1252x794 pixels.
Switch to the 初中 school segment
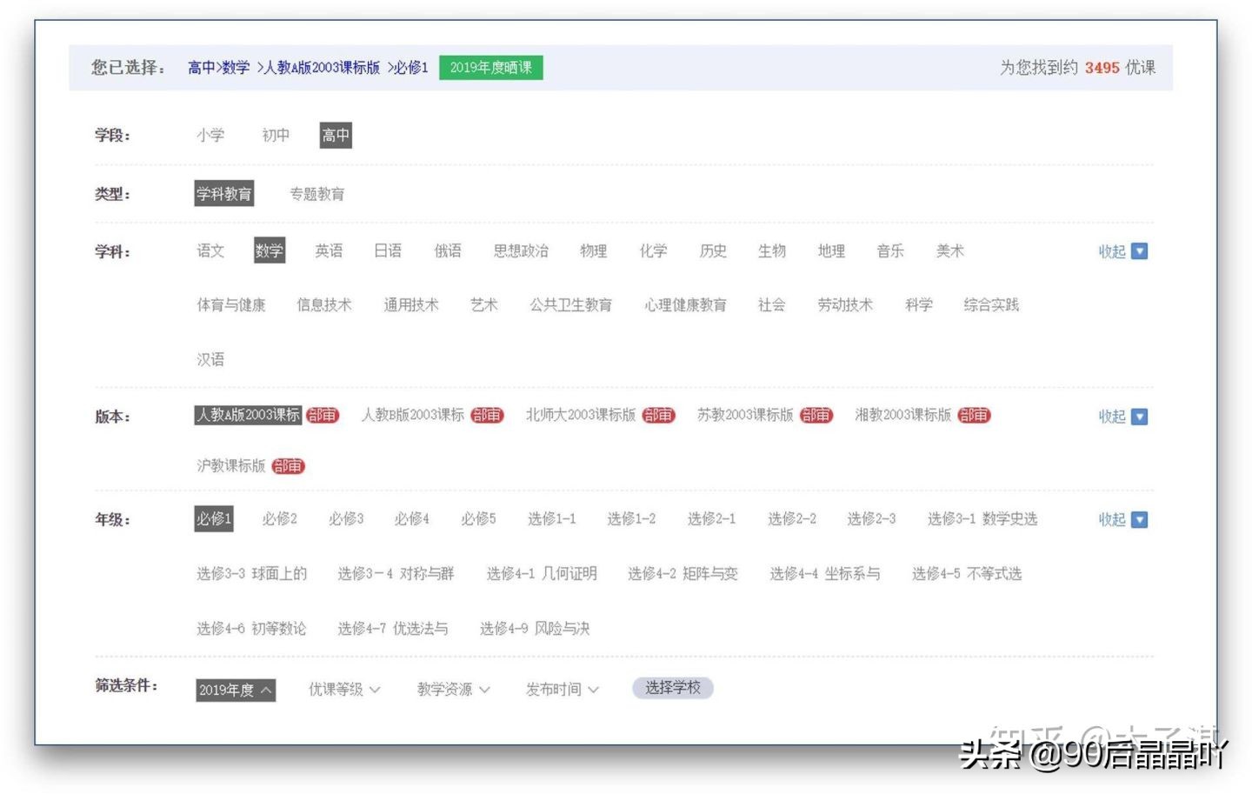point(276,135)
